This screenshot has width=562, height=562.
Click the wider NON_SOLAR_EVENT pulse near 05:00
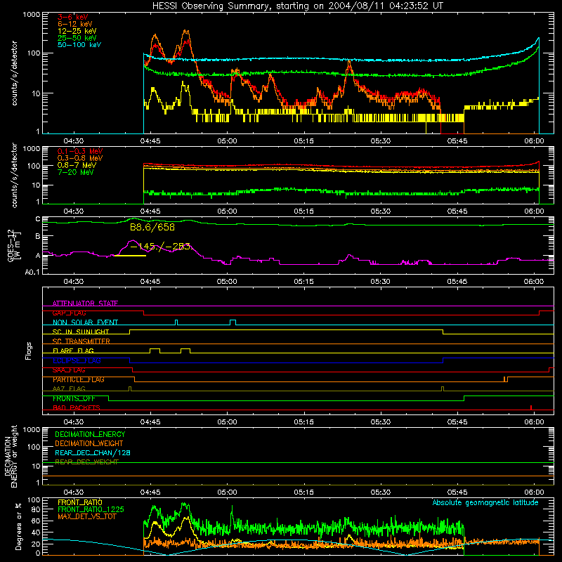pos(233,322)
